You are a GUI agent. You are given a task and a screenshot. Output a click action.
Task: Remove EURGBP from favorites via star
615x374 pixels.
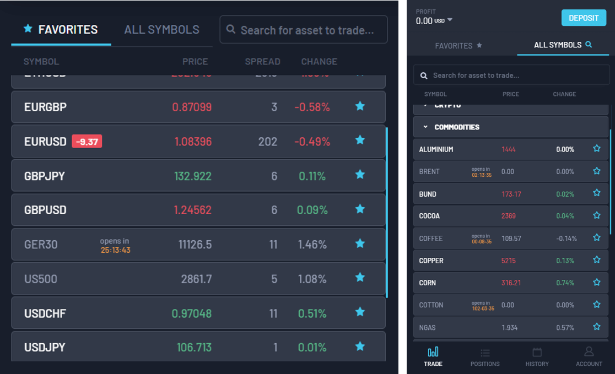click(360, 106)
